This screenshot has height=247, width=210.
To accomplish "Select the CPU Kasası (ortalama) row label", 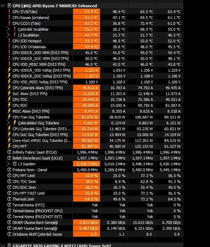I will 31,18.
